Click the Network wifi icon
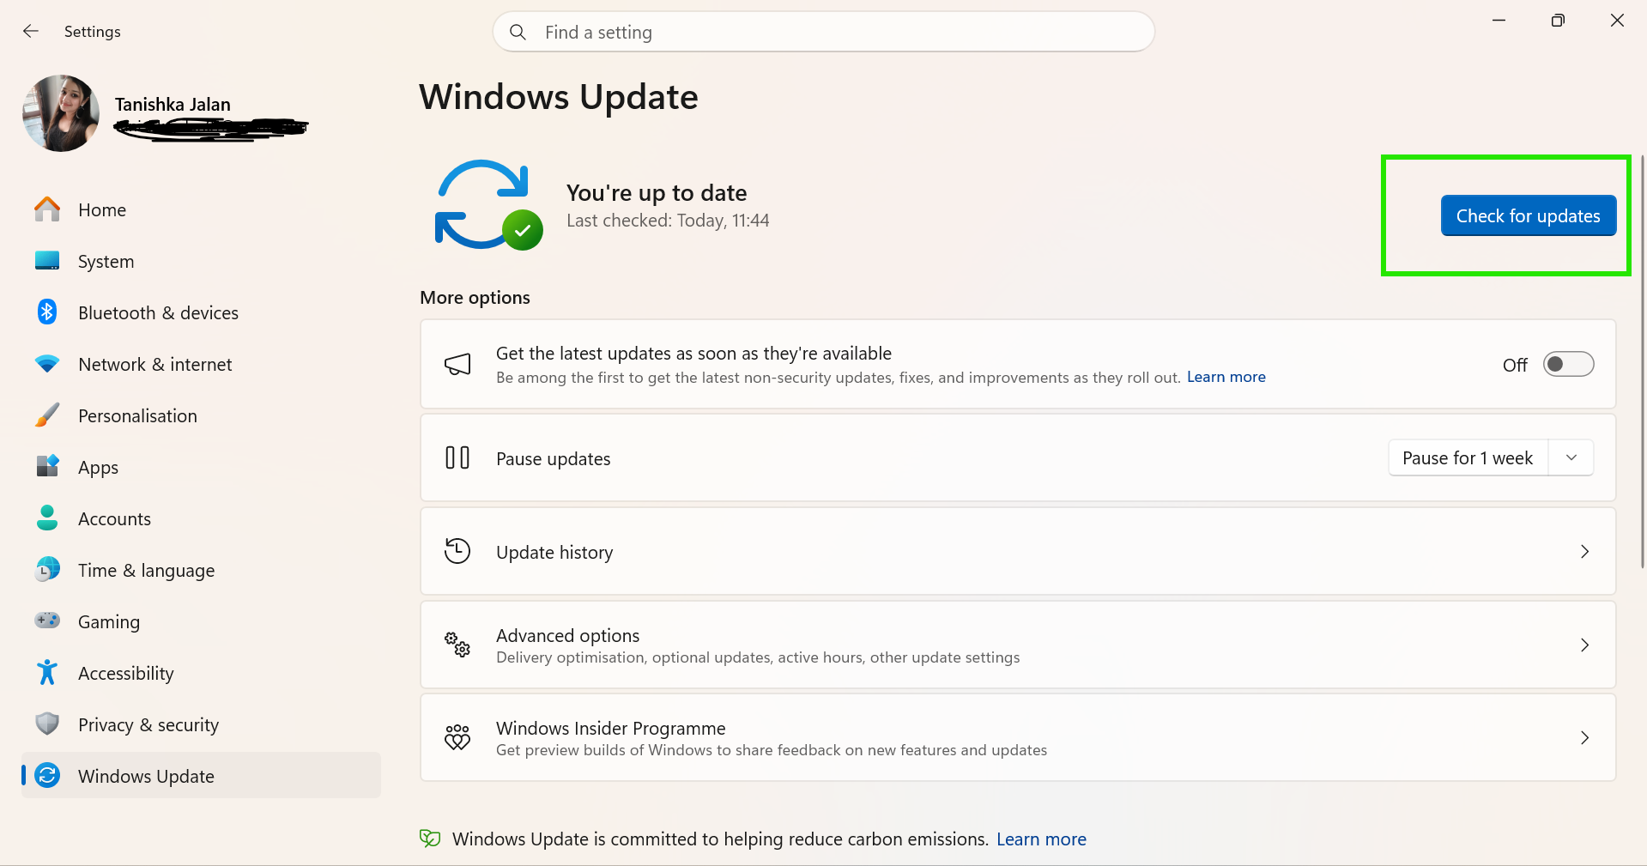 point(47,364)
